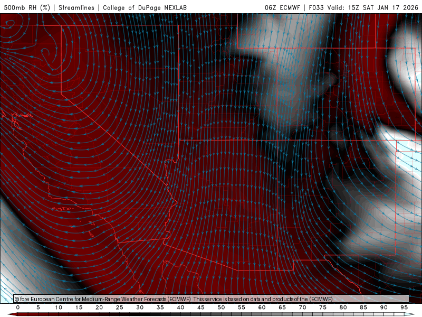422x317 pixels.
Task: Click the "500mb RH (%)" title text
Action: (x=27, y=7)
